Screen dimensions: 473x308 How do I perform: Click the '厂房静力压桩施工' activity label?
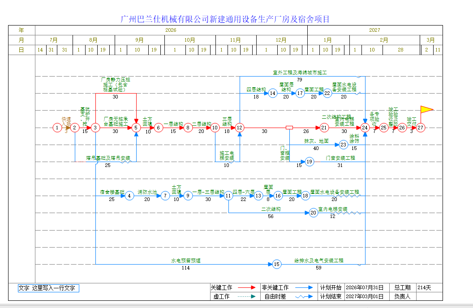click(x=115, y=85)
